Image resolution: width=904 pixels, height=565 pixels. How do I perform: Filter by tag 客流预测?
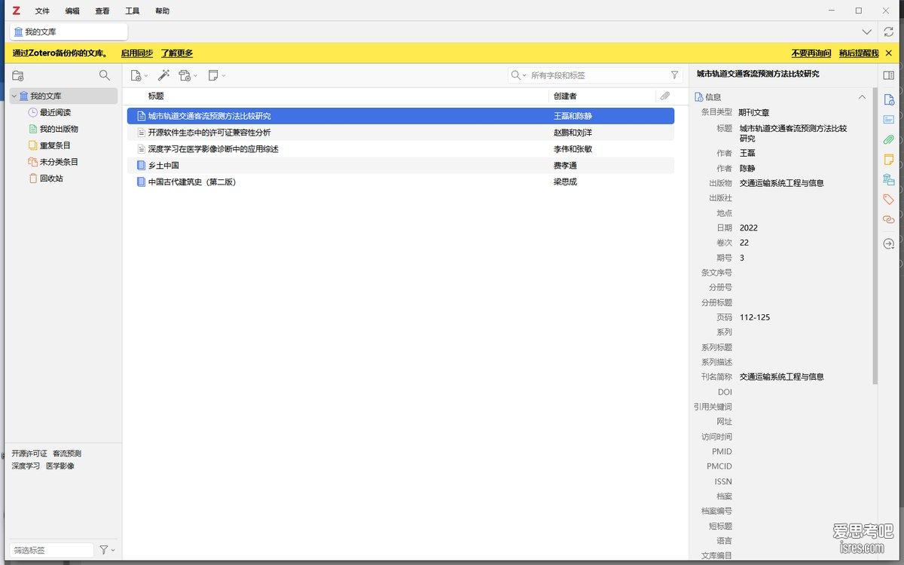[x=67, y=454]
